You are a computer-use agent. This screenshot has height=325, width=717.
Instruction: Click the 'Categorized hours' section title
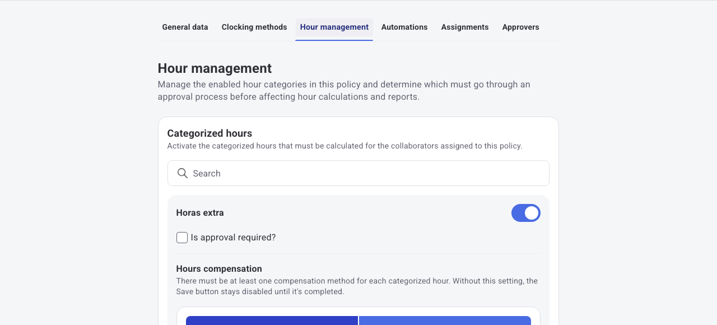[x=209, y=133]
